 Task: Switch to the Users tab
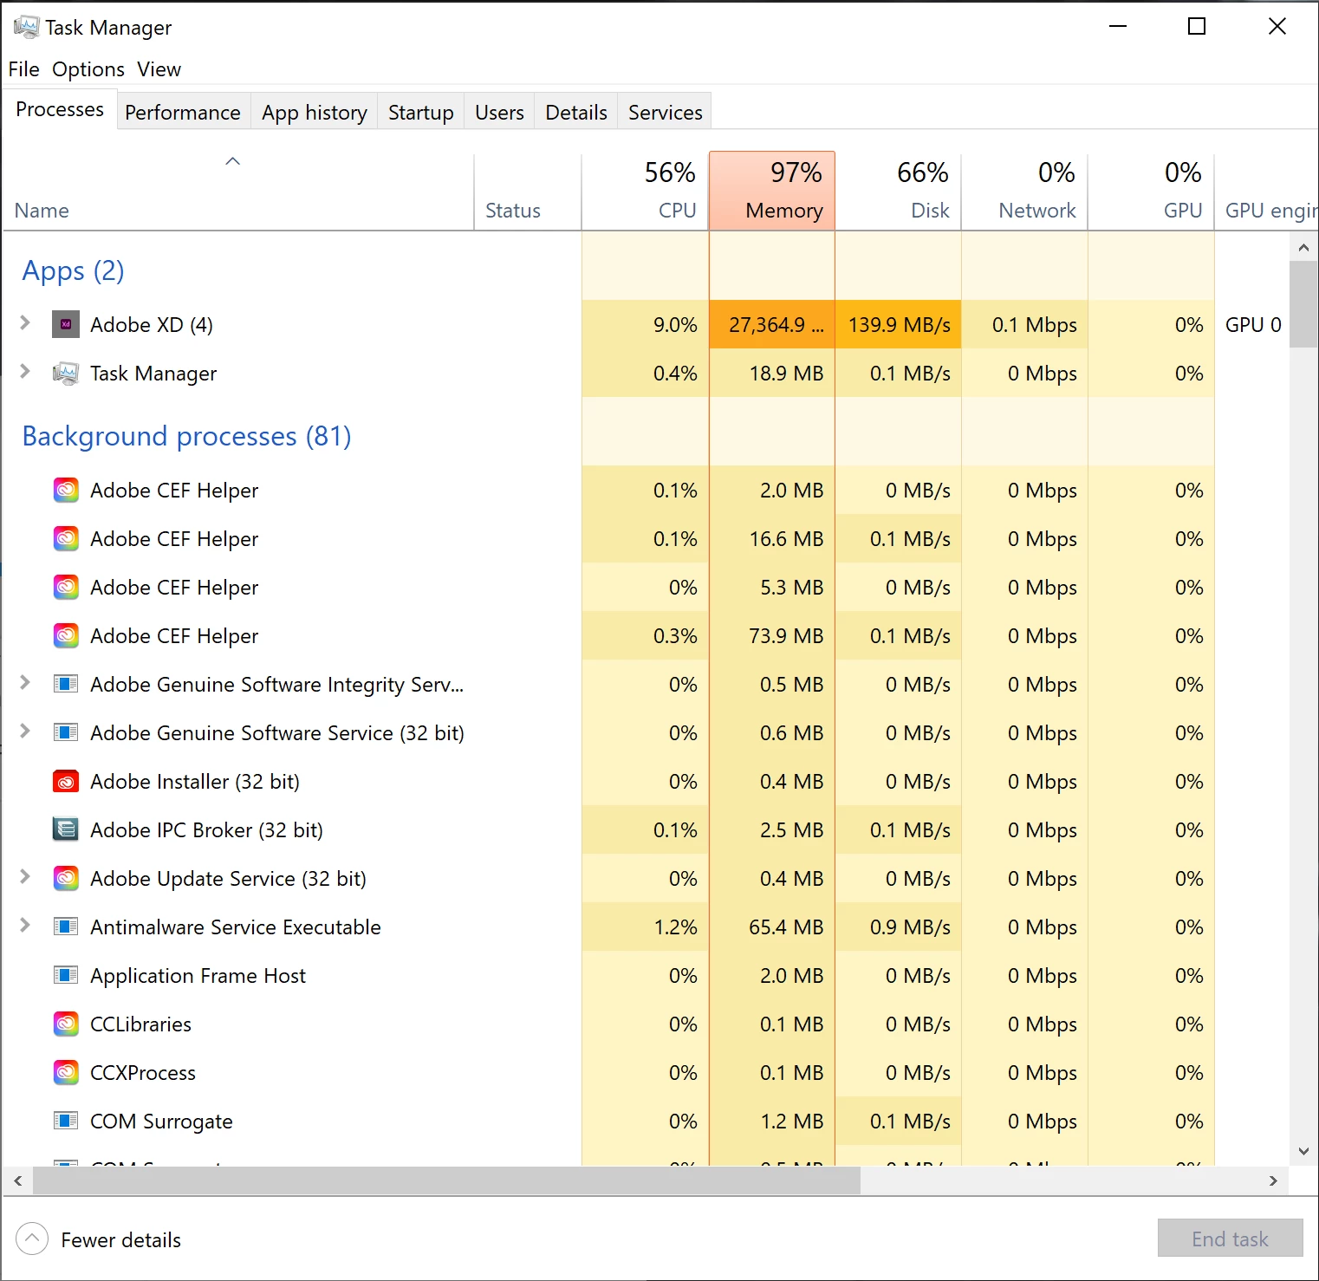click(499, 113)
